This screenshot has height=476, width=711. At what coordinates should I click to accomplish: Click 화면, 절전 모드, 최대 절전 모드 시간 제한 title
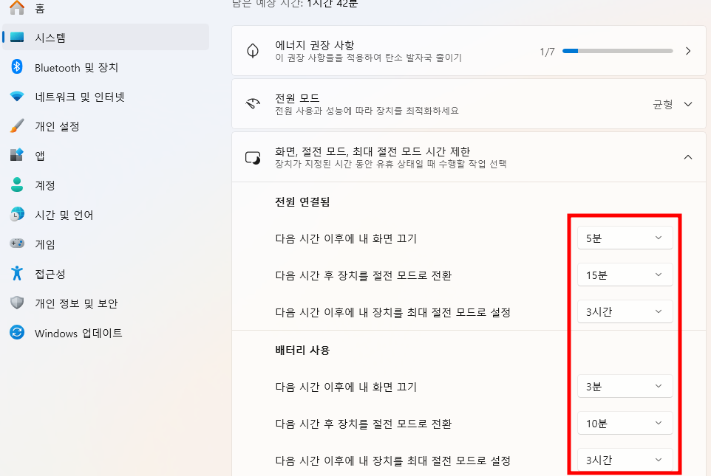(x=372, y=151)
